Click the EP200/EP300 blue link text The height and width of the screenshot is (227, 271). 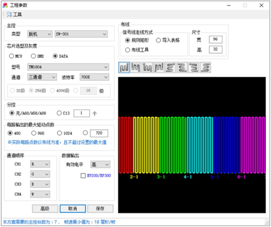click(99, 175)
